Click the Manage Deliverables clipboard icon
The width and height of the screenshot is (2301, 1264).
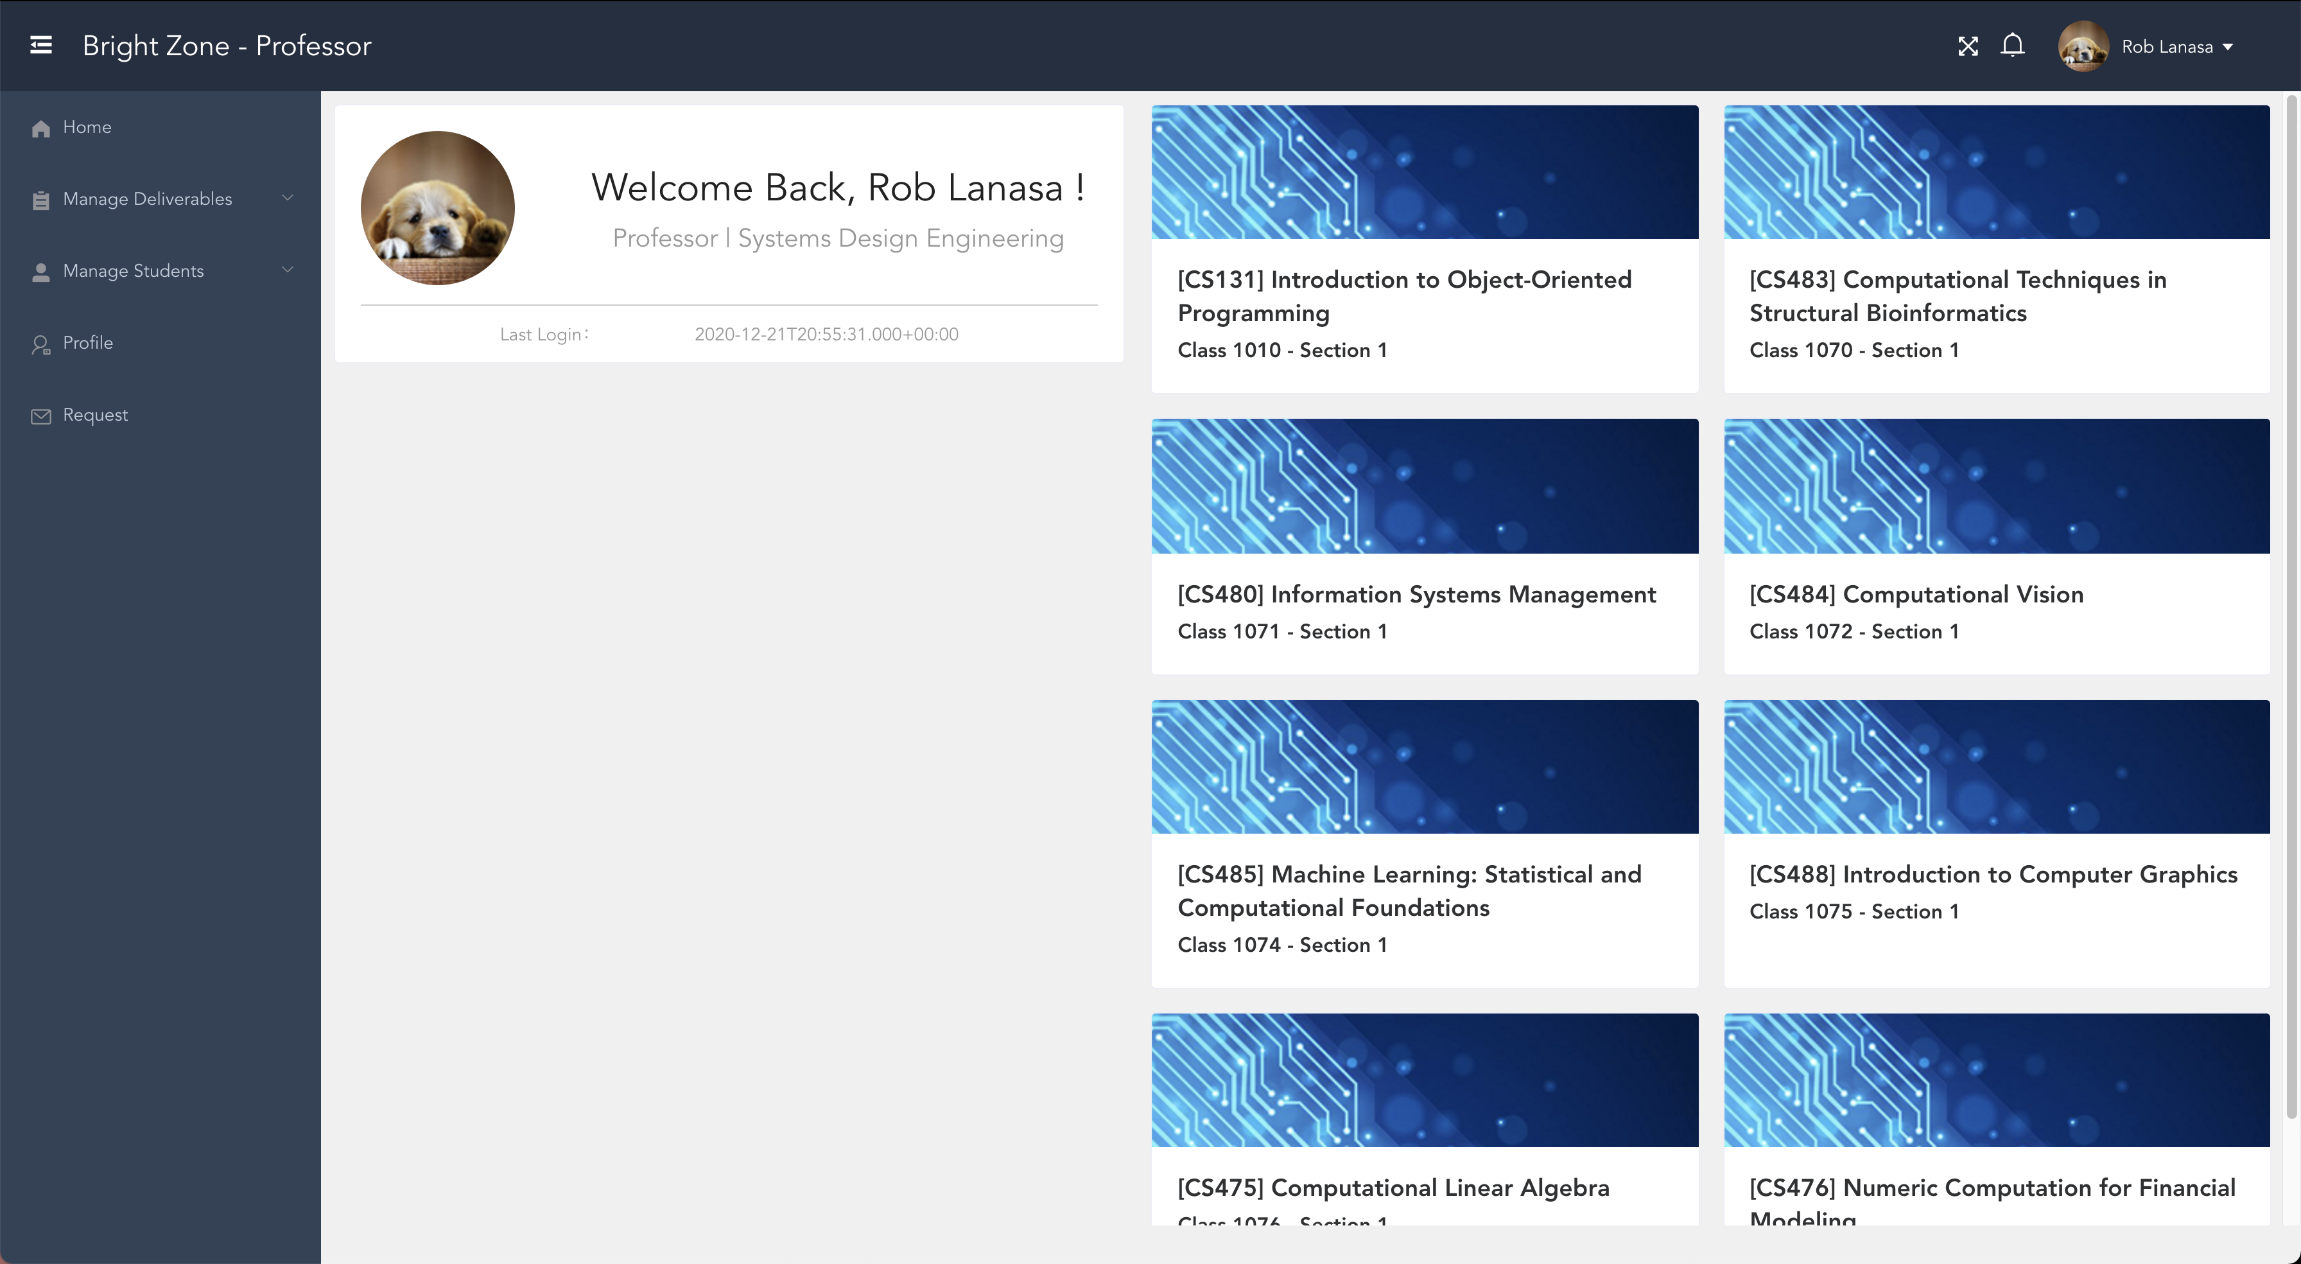point(41,200)
